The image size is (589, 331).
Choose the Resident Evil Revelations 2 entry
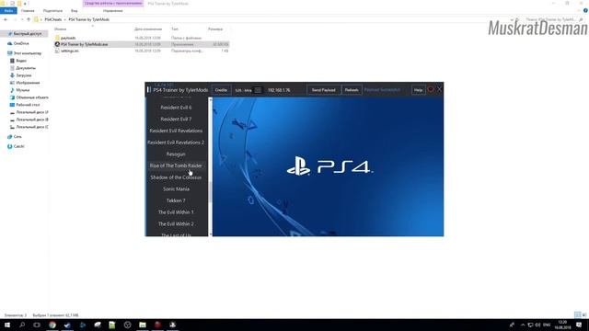coord(176,143)
